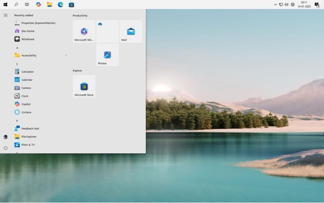Launch the Photos tile

107,55
